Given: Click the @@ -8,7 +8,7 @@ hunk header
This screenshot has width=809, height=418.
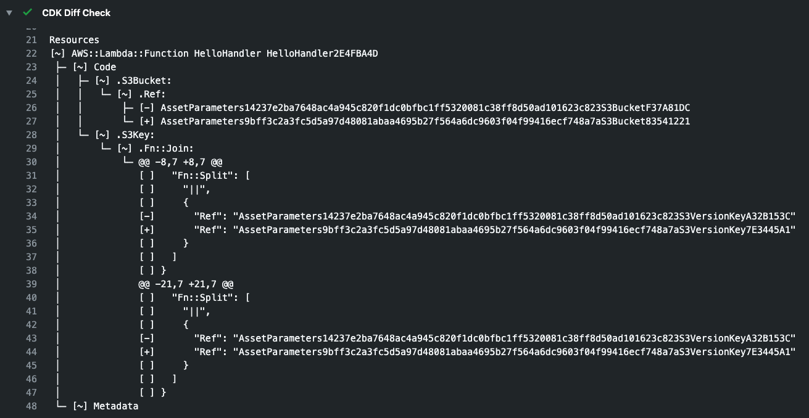Looking at the screenshot, I should tap(180, 162).
